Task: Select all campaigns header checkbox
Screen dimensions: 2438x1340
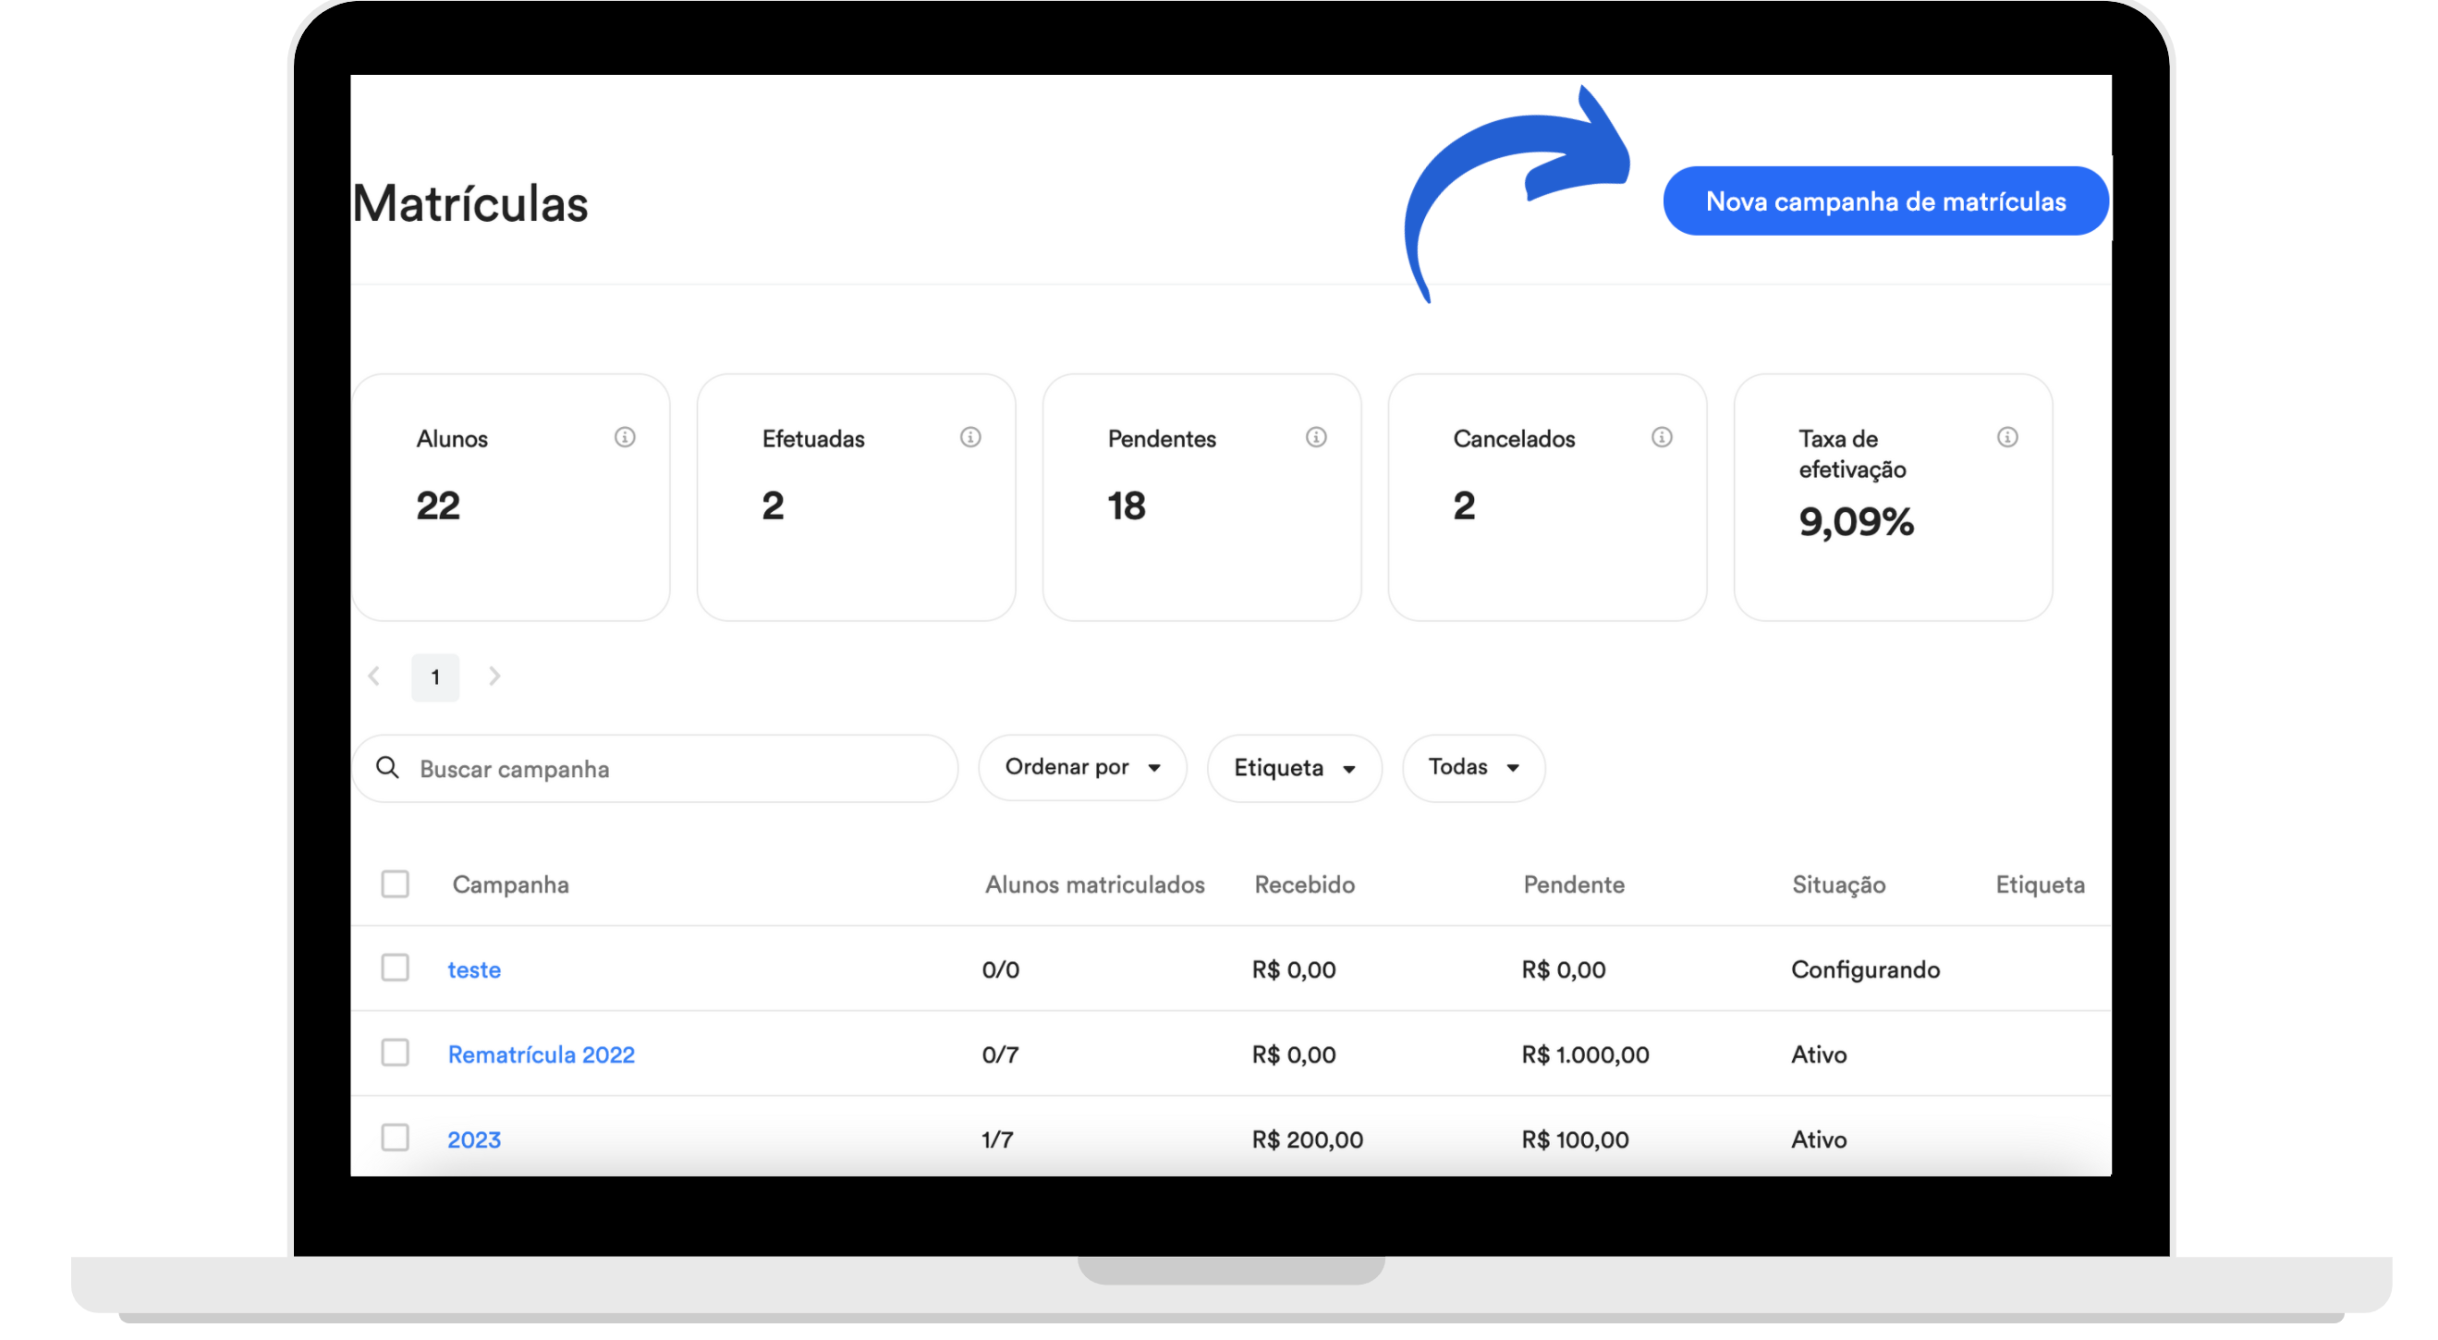Action: click(395, 883)
